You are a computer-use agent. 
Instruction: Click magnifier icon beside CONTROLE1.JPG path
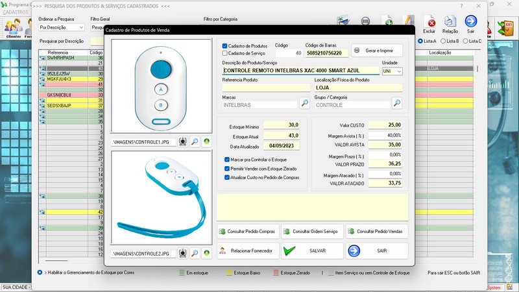pos(195,141)
